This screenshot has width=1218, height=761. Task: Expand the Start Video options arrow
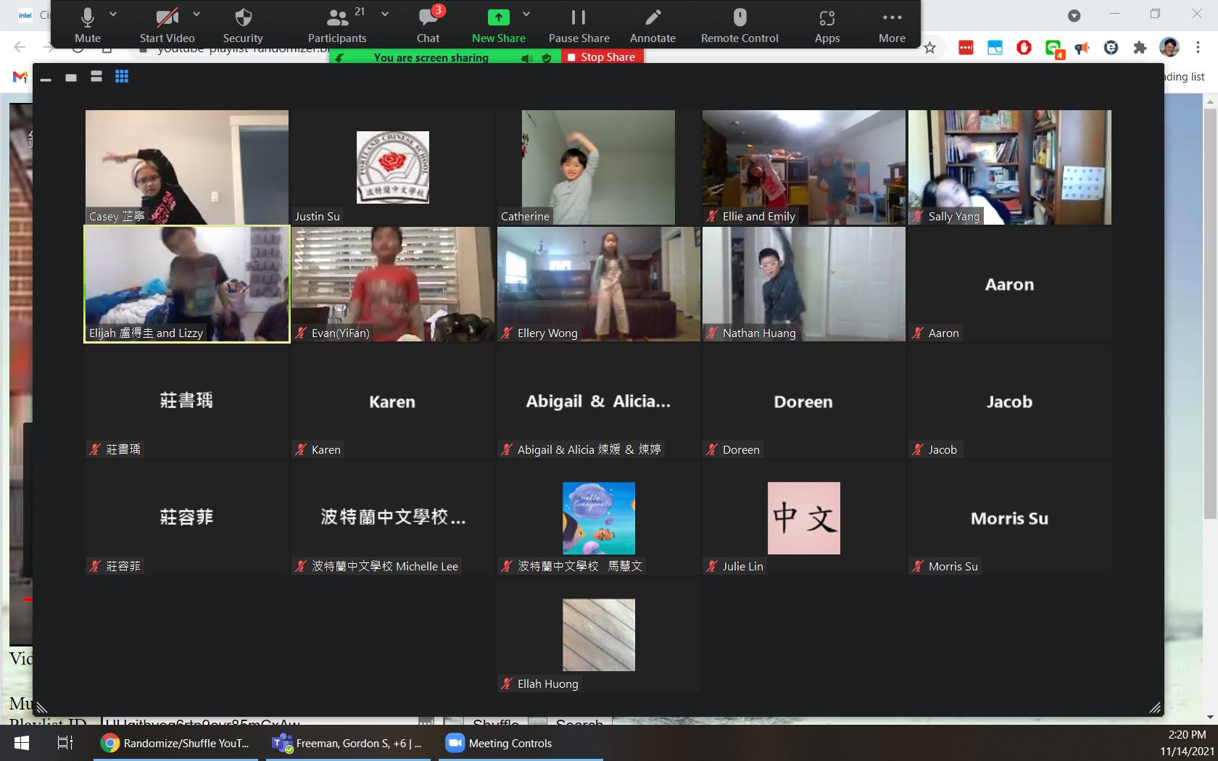coord(196,14)
